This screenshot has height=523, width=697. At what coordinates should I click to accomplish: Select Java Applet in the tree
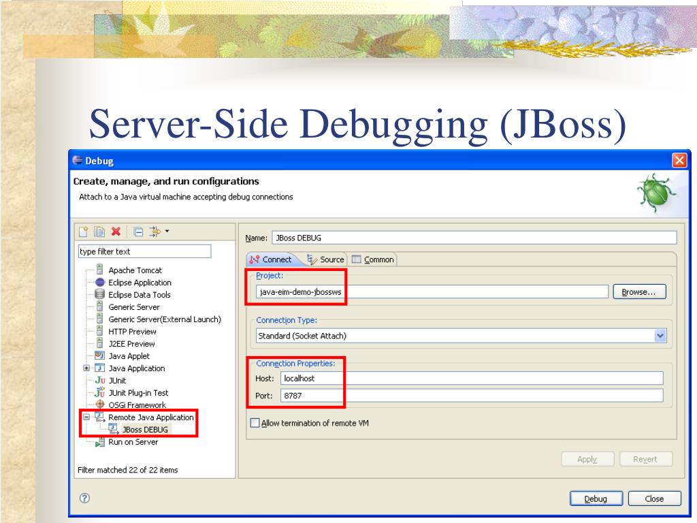pyautogui.click(x=129, y=356)
